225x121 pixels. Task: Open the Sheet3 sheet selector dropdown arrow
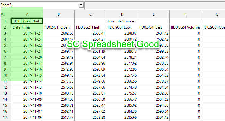81,5
